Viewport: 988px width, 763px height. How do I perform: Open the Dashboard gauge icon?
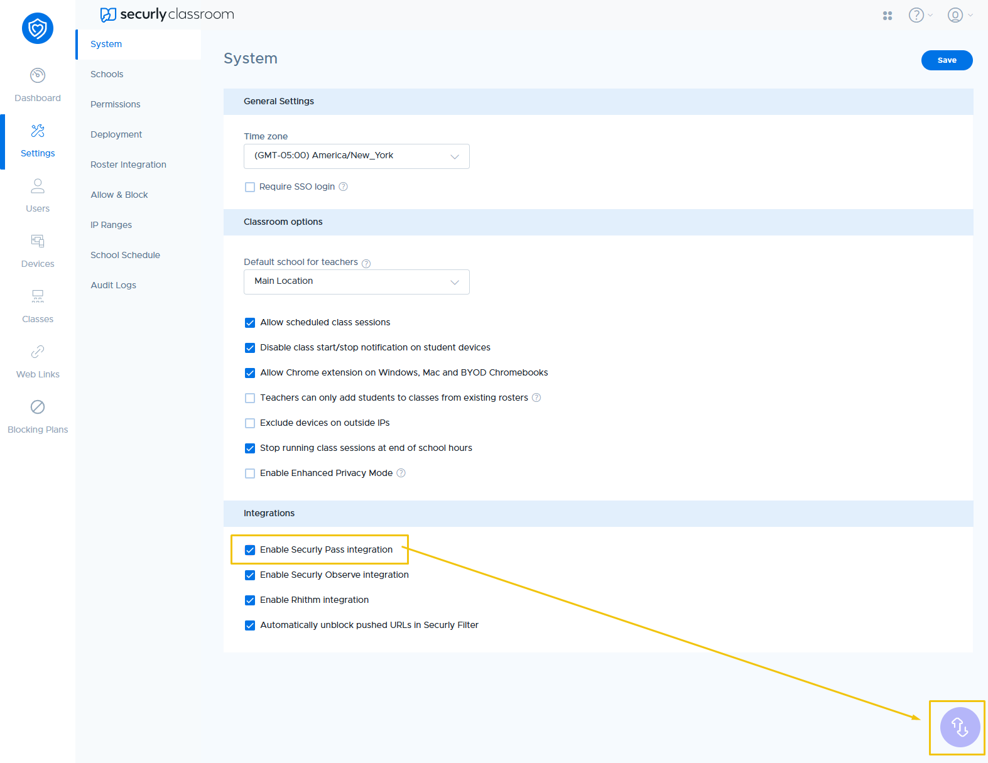coord(38,75)
